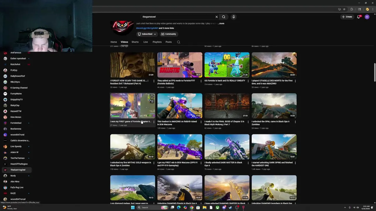The image size is (376, 211).
Task: Click the page vertical scrollbar
Action: (375, 73)
